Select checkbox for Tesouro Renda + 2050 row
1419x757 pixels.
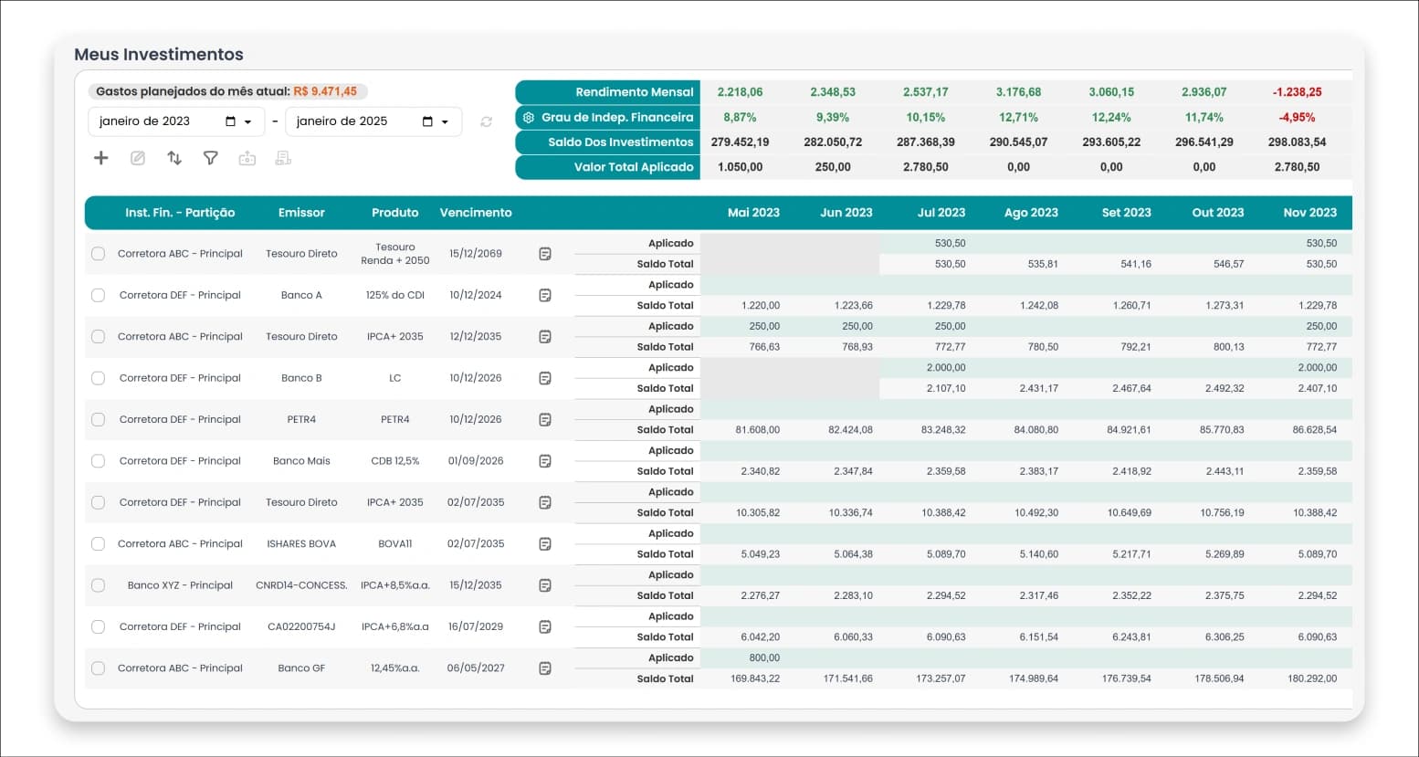[99, 254]
